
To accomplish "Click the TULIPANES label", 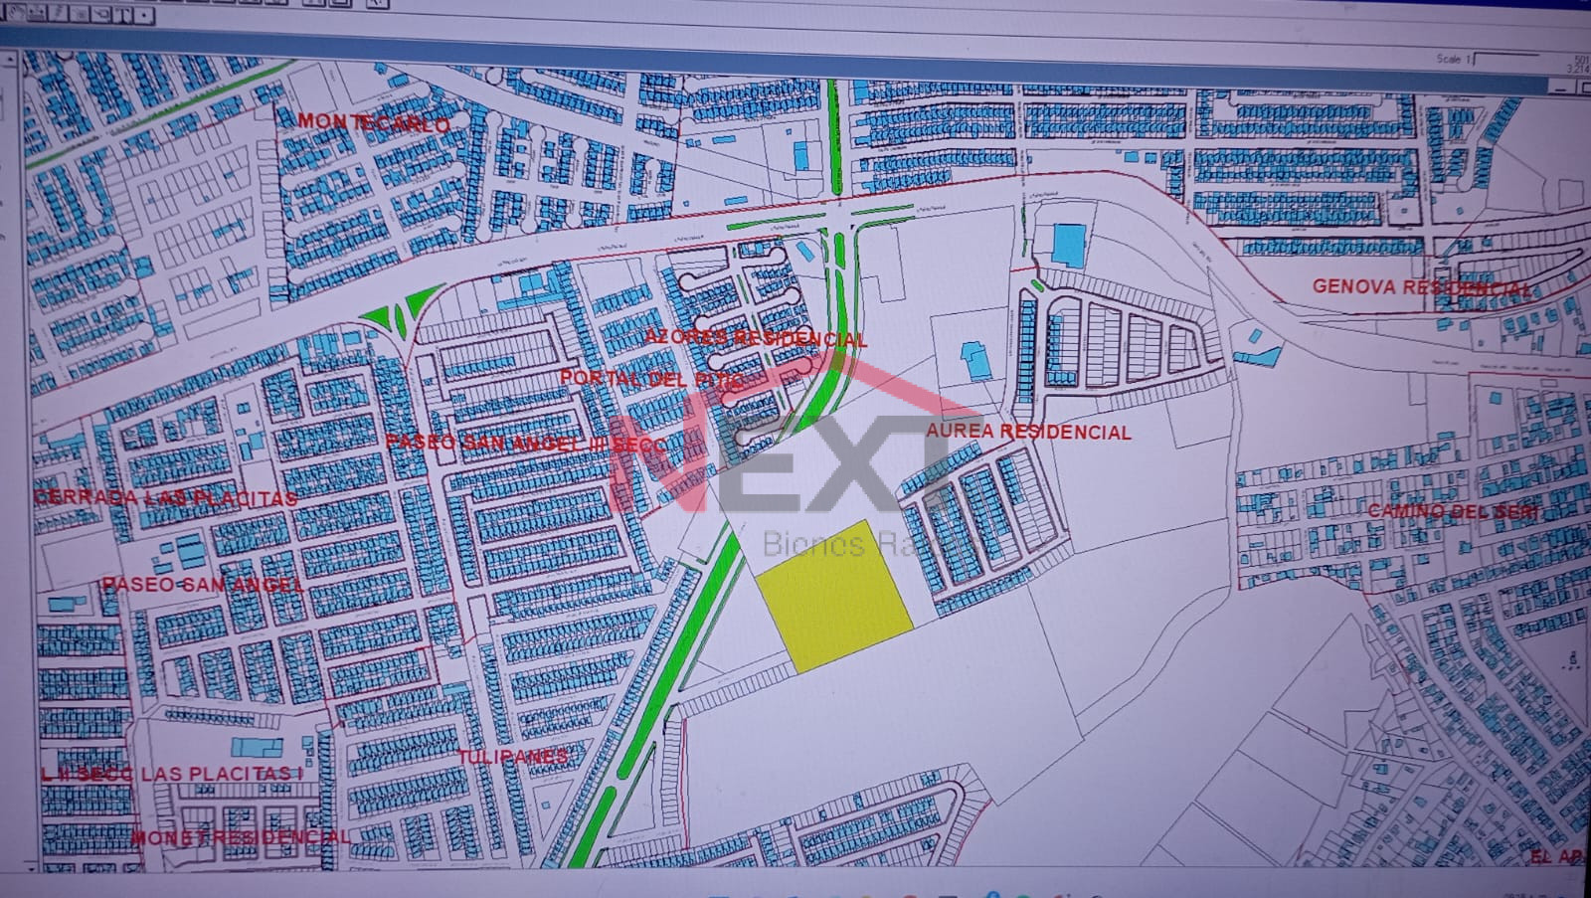I will point(512,757).
